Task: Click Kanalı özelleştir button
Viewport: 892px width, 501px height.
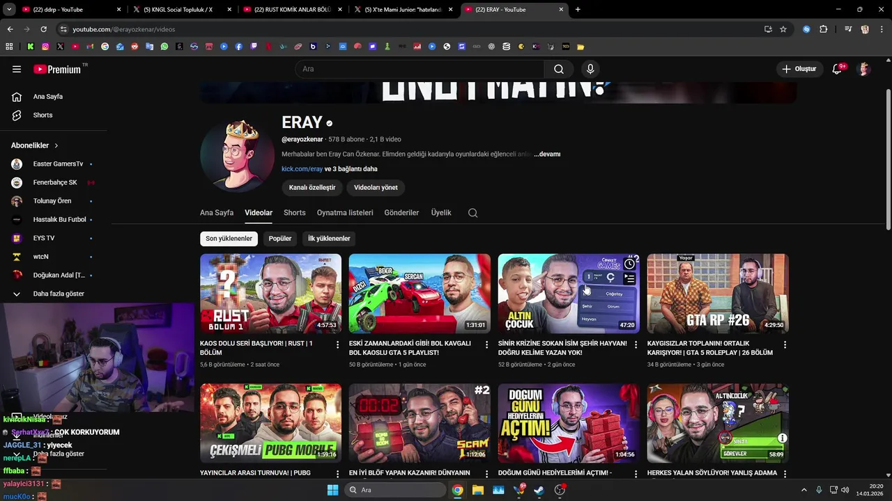Action: [312, 187]
